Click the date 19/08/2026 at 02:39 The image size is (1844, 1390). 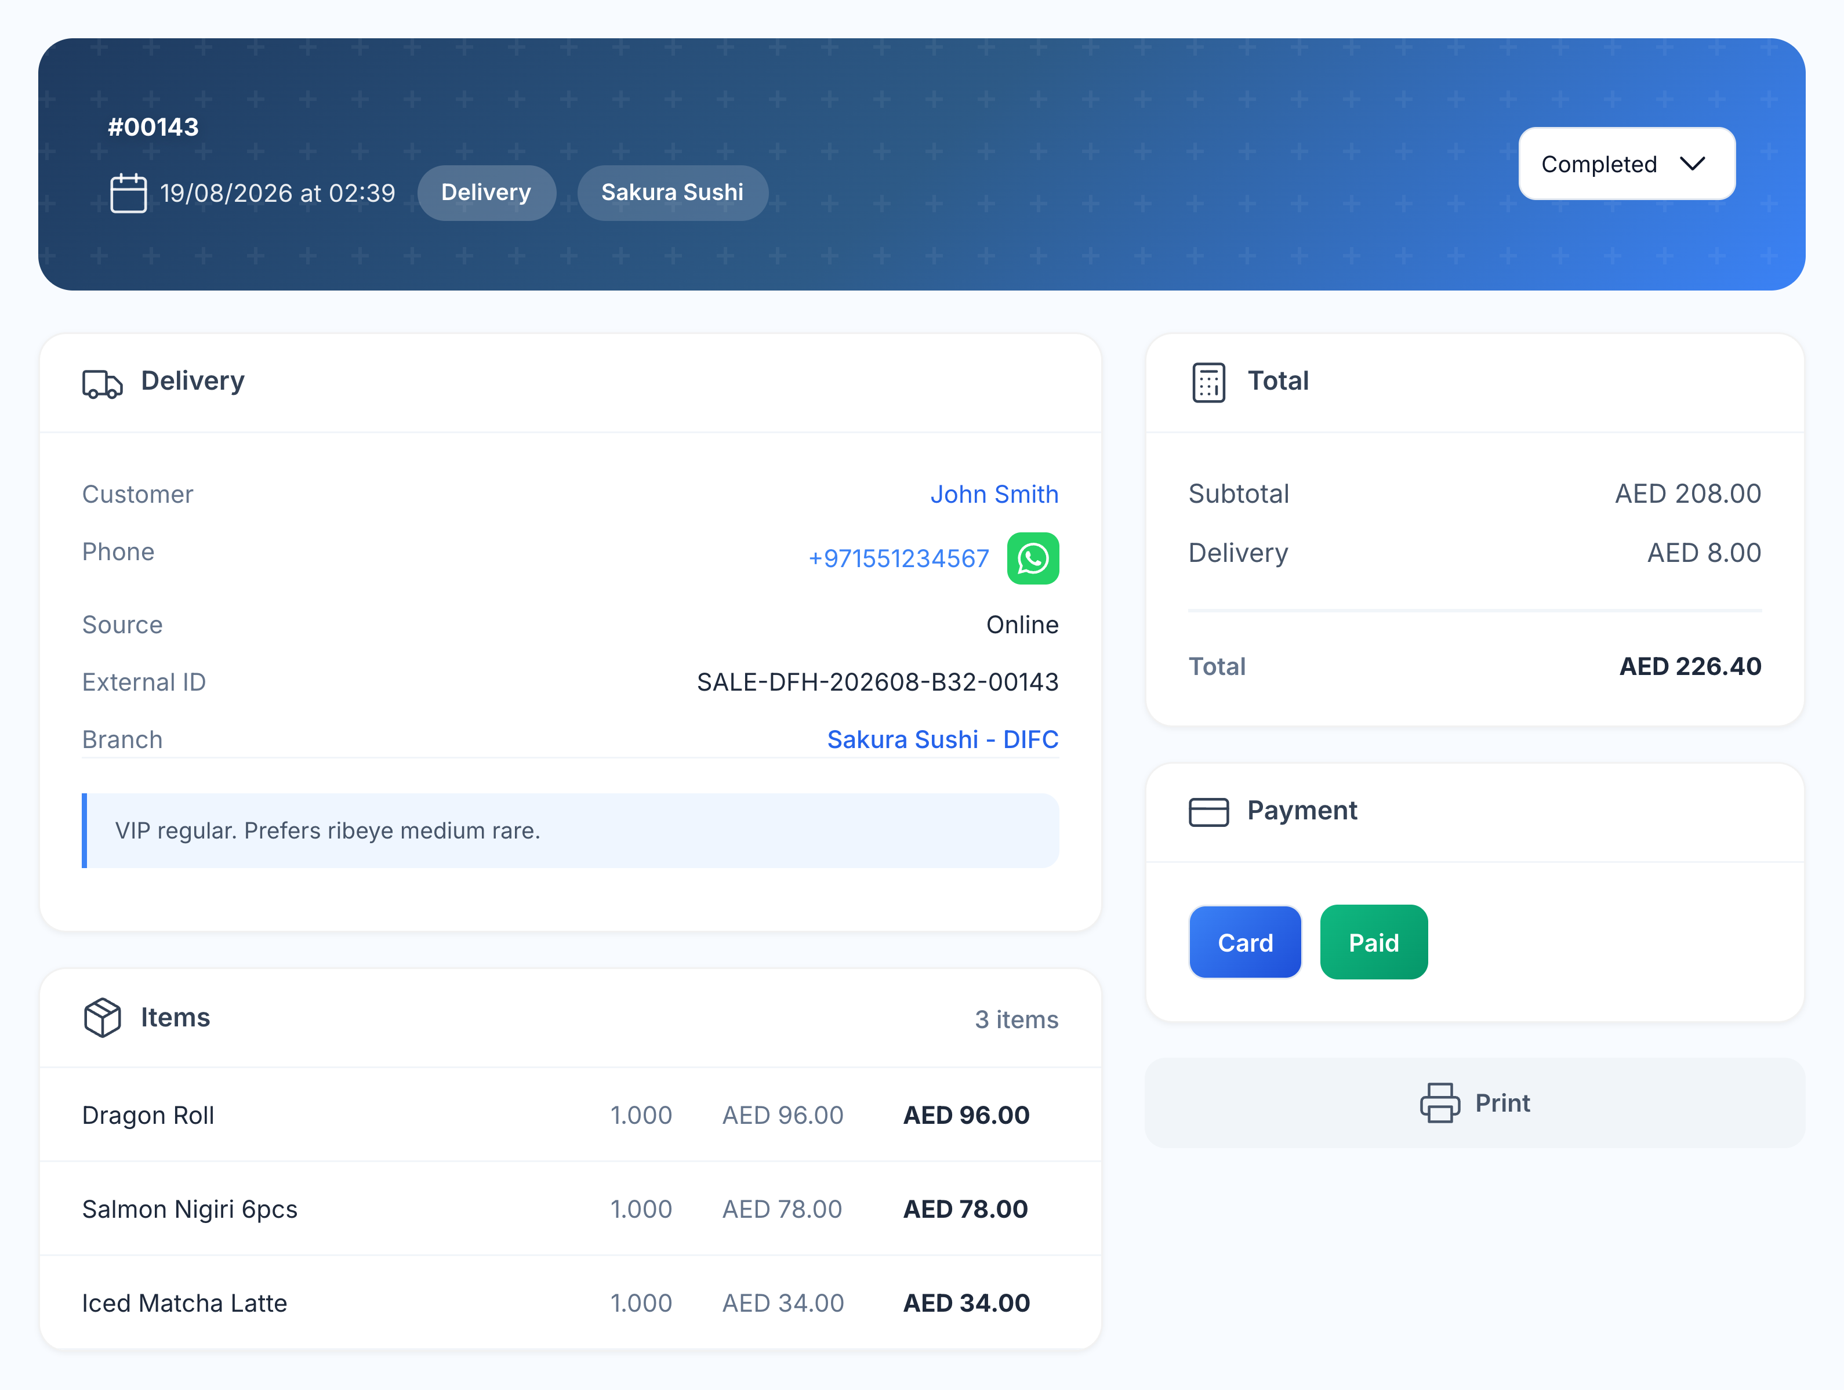pos(278,193)
